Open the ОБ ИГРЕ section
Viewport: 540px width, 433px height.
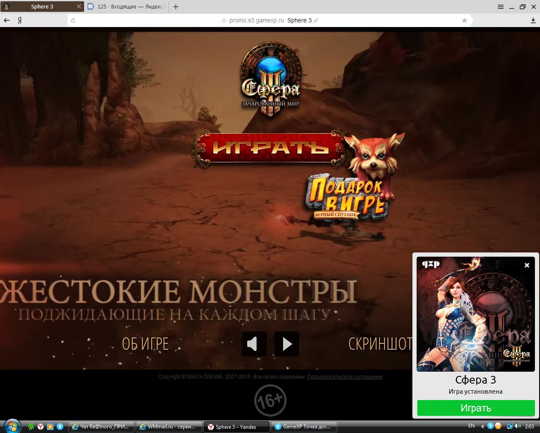145,344
